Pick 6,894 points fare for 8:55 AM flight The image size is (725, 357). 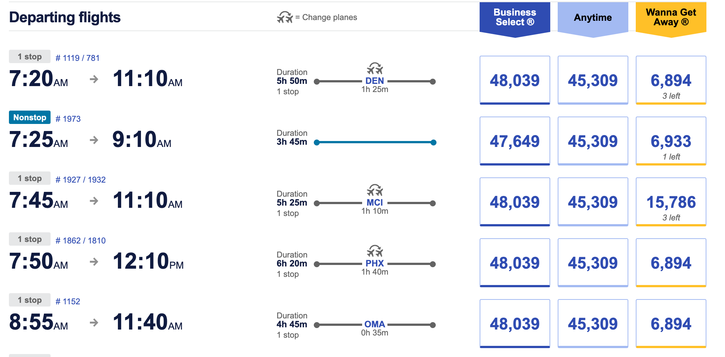pyautogui.click(x=671, y=324)
